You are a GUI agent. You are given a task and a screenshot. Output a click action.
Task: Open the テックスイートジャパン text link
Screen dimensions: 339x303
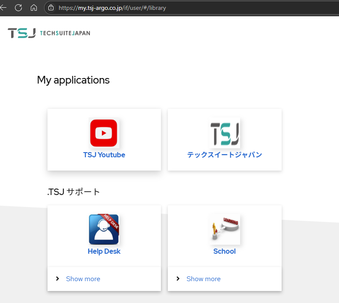point(224,155)
